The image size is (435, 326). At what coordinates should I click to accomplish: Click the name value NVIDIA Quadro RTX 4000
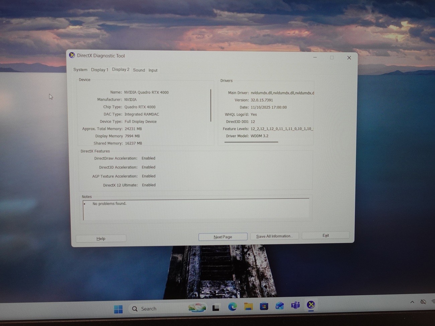(146, 92)
